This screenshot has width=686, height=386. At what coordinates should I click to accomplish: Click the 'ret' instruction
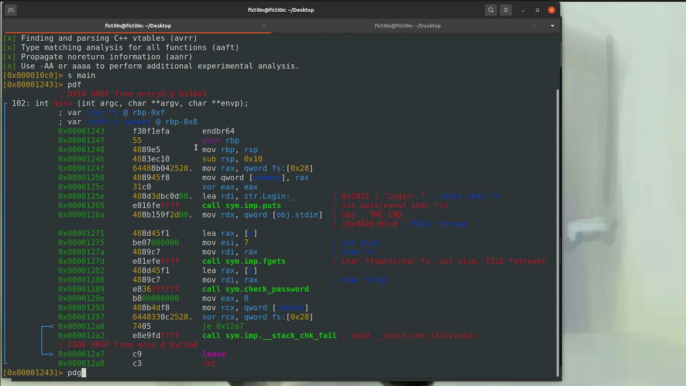(x=209, y=363)
